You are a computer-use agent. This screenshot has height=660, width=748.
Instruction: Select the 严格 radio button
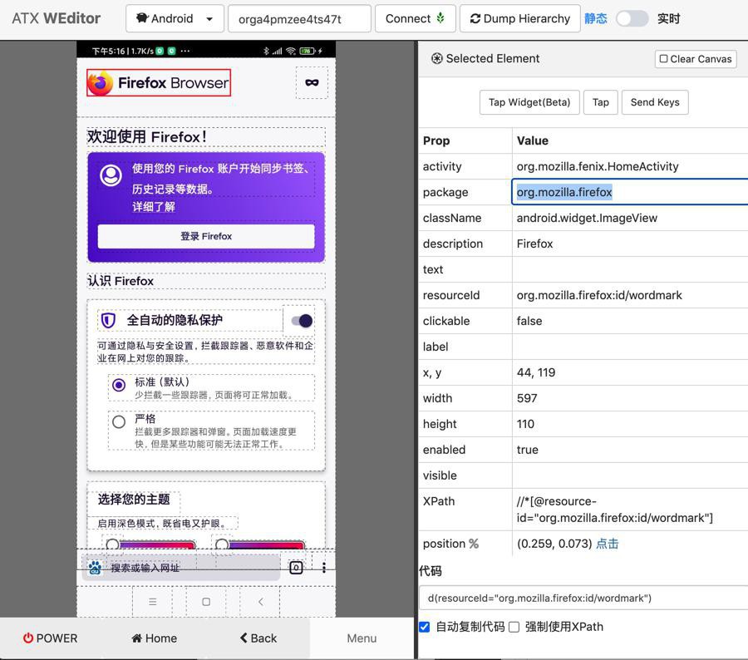tap(119, 421)
